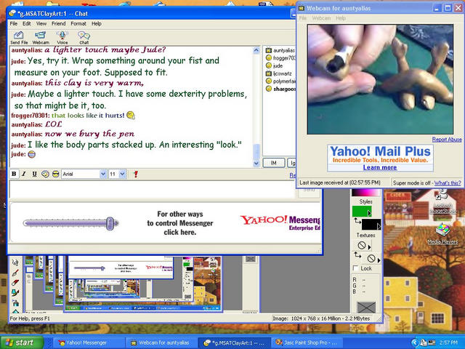The width and height of the screenshot is (465, 349).
Task: Click chat scrollbar down arrow
Action: click(256, 163)
